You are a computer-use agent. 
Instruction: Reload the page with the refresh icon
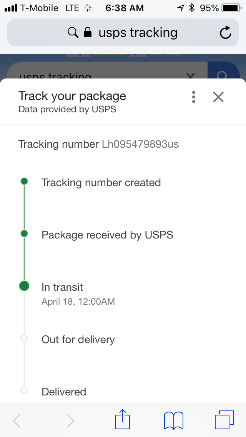click(x=226, y=33)
